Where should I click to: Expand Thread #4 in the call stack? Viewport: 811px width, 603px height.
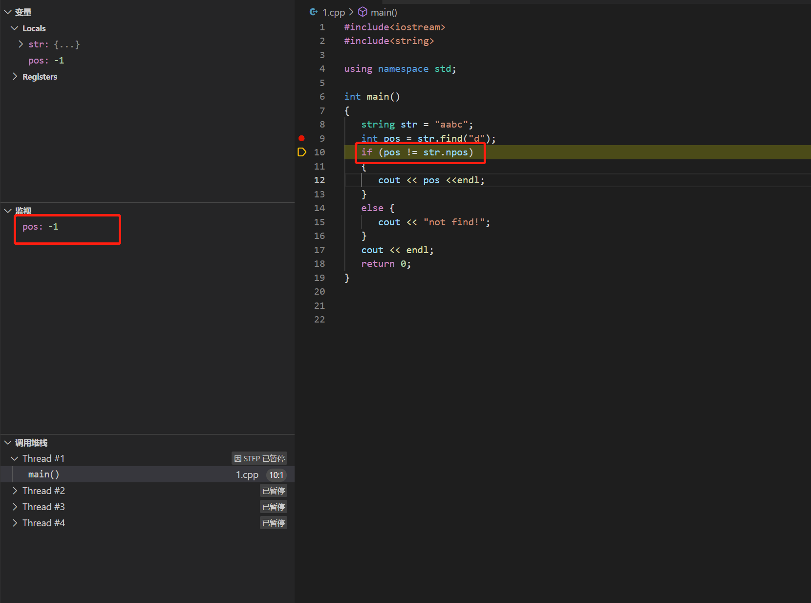[14, 523]
